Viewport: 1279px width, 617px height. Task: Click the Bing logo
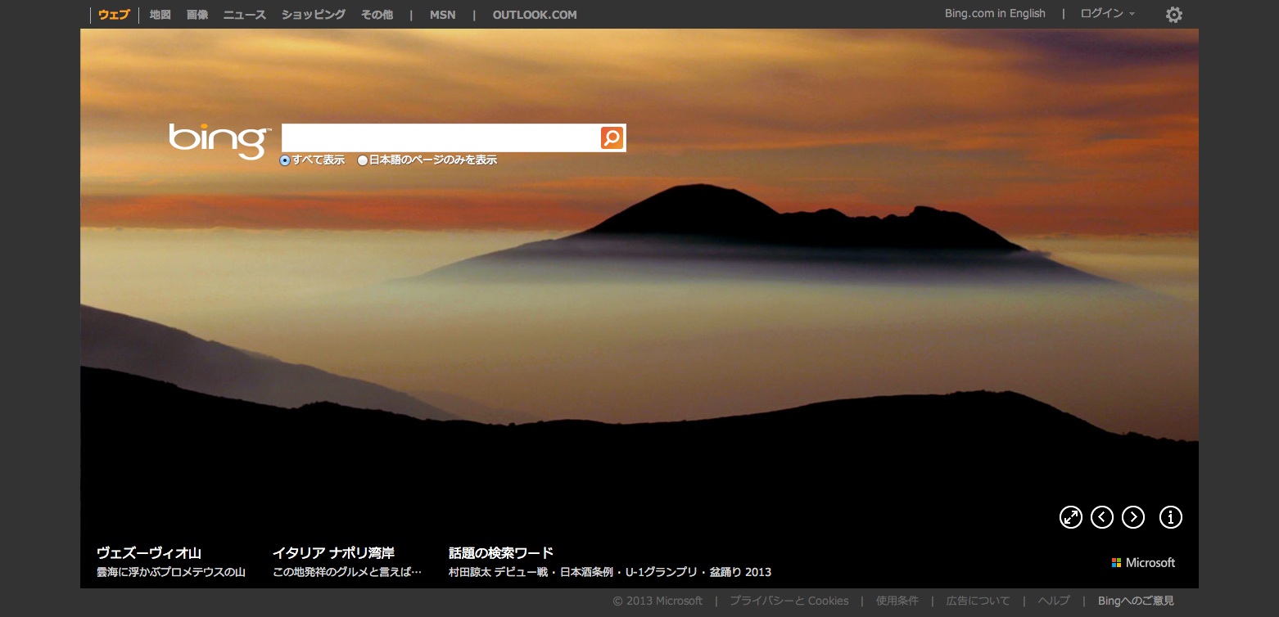(x=219, y=140)
